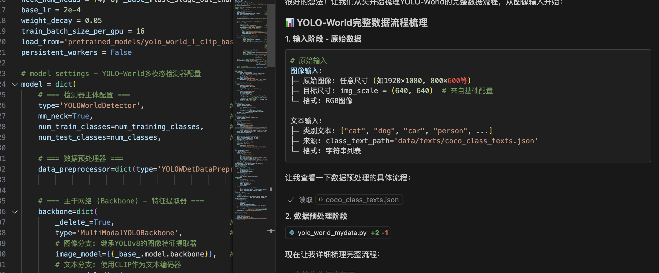
Task: Click the +2 additions count on the file chip
Action: click(375, 233)
